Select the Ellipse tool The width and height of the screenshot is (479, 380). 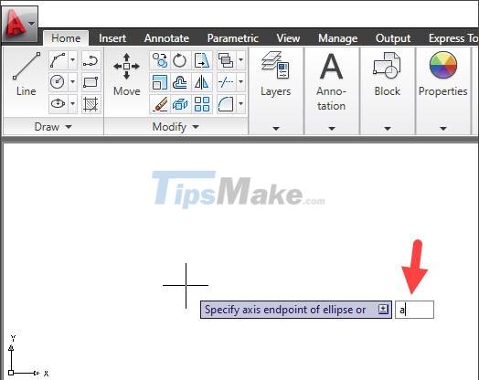click(58, 104)
